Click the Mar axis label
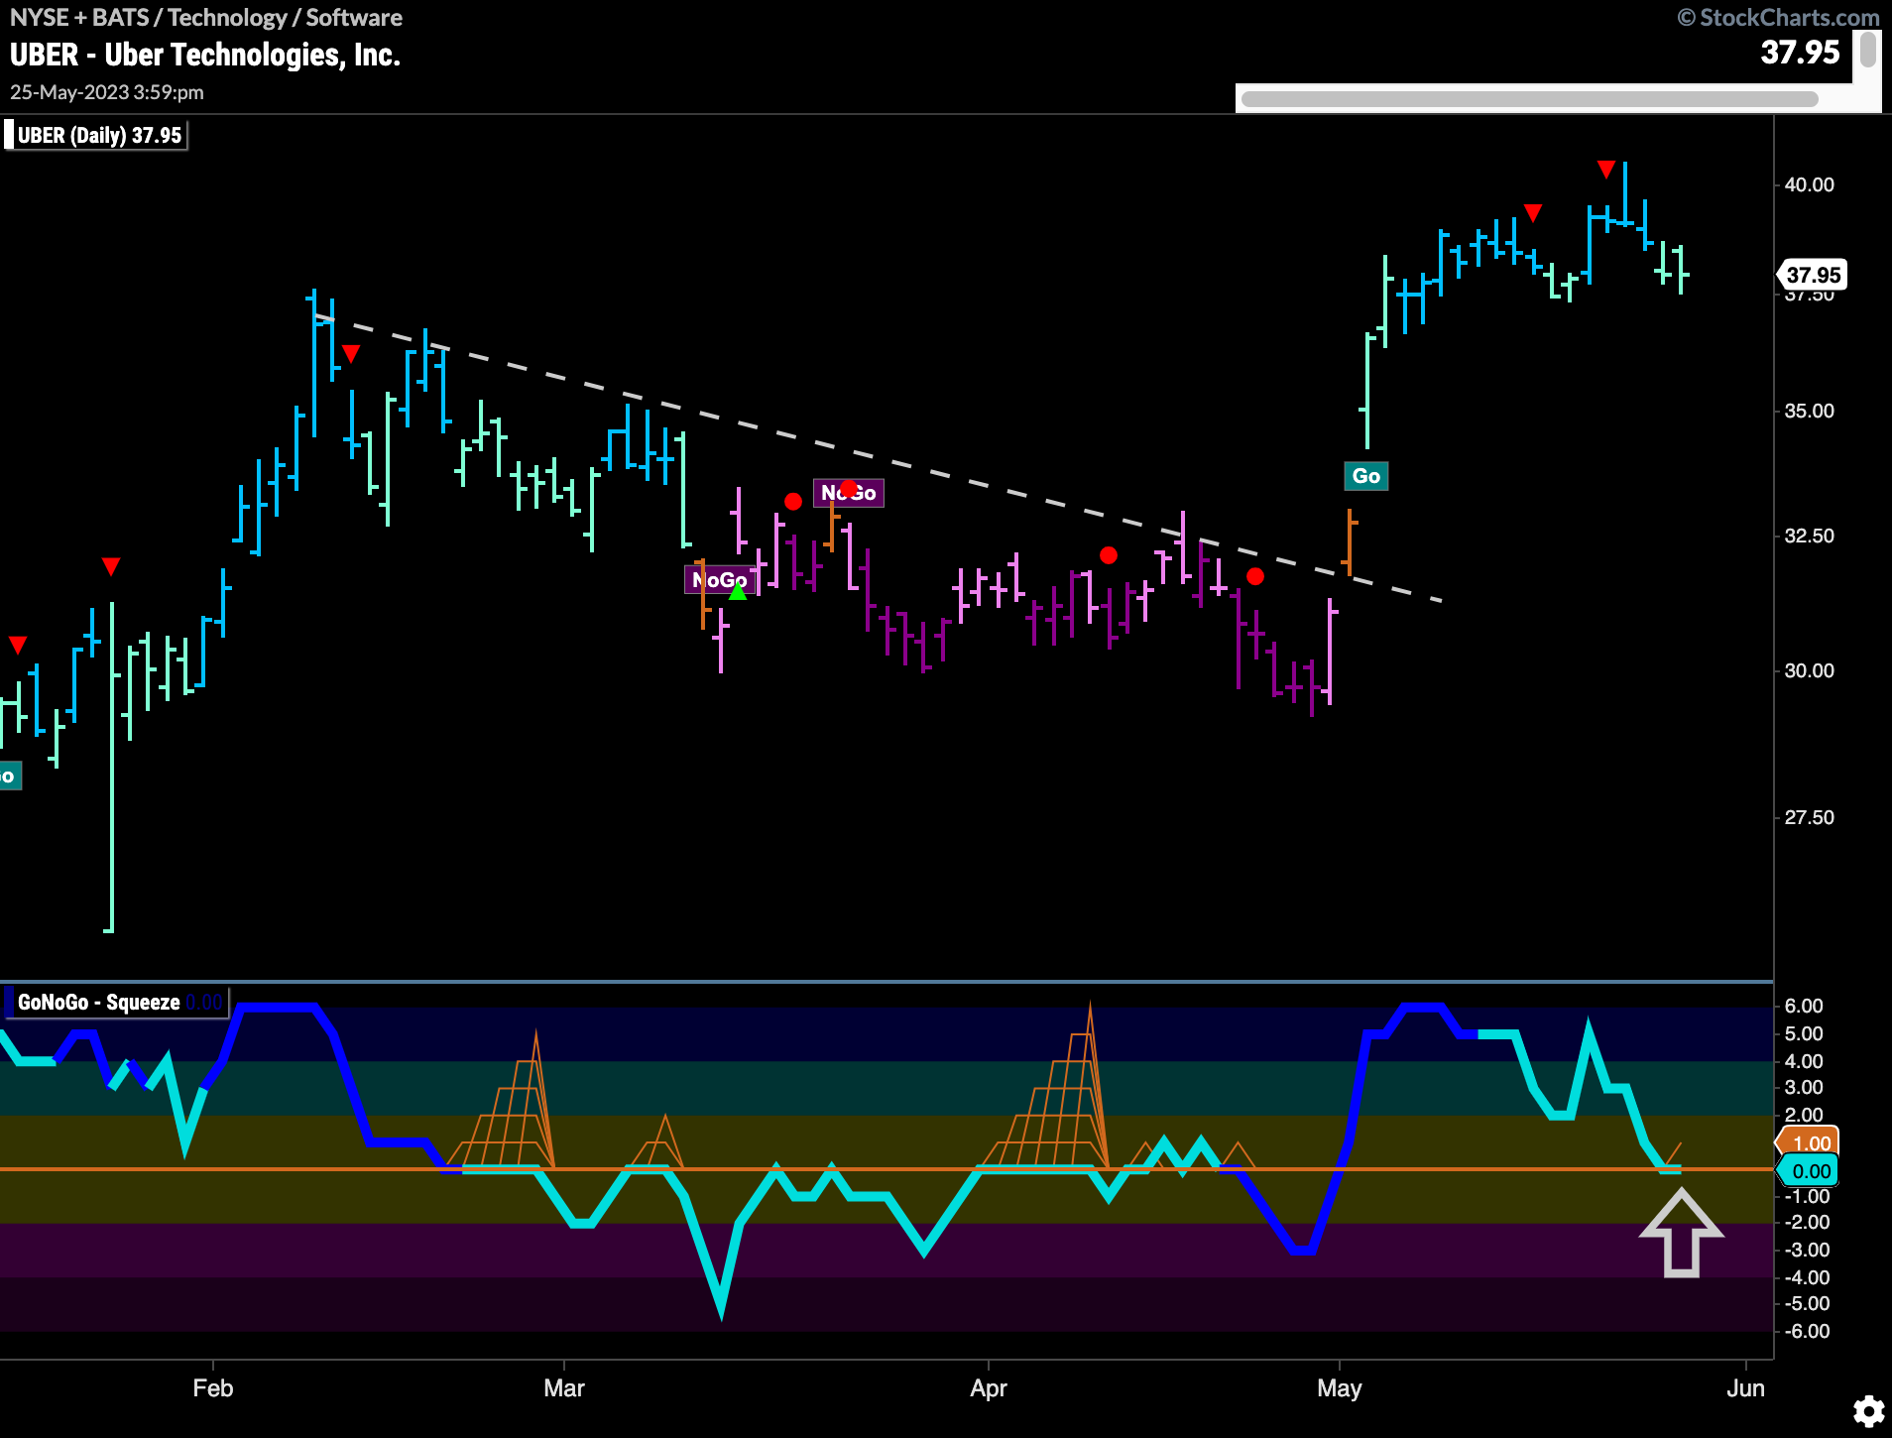The width and height of the screenshot is (1892, 1438). click(x=564, y=1387)
